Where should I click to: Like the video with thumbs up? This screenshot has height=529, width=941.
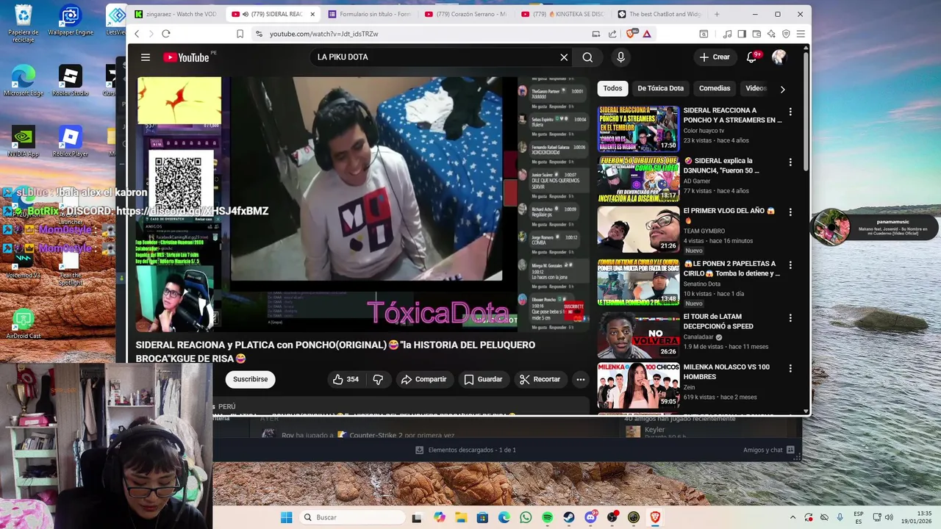346,379
